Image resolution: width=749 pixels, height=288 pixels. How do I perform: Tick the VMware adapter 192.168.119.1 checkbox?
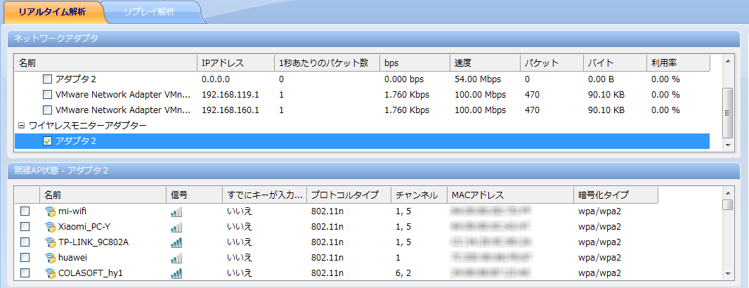48,94
